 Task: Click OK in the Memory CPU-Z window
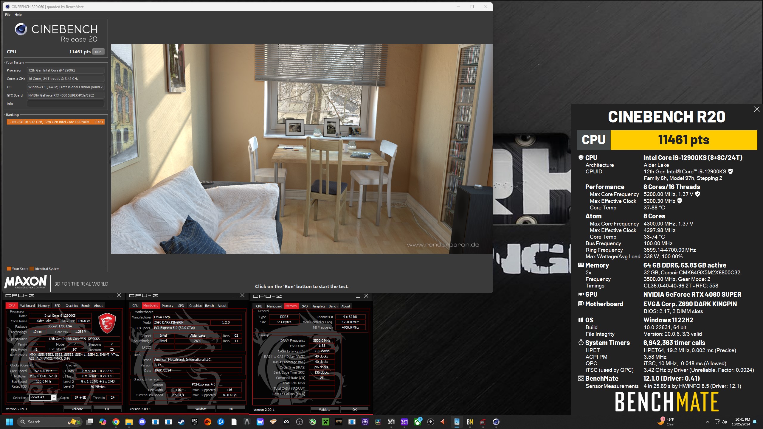click(355, 410)
